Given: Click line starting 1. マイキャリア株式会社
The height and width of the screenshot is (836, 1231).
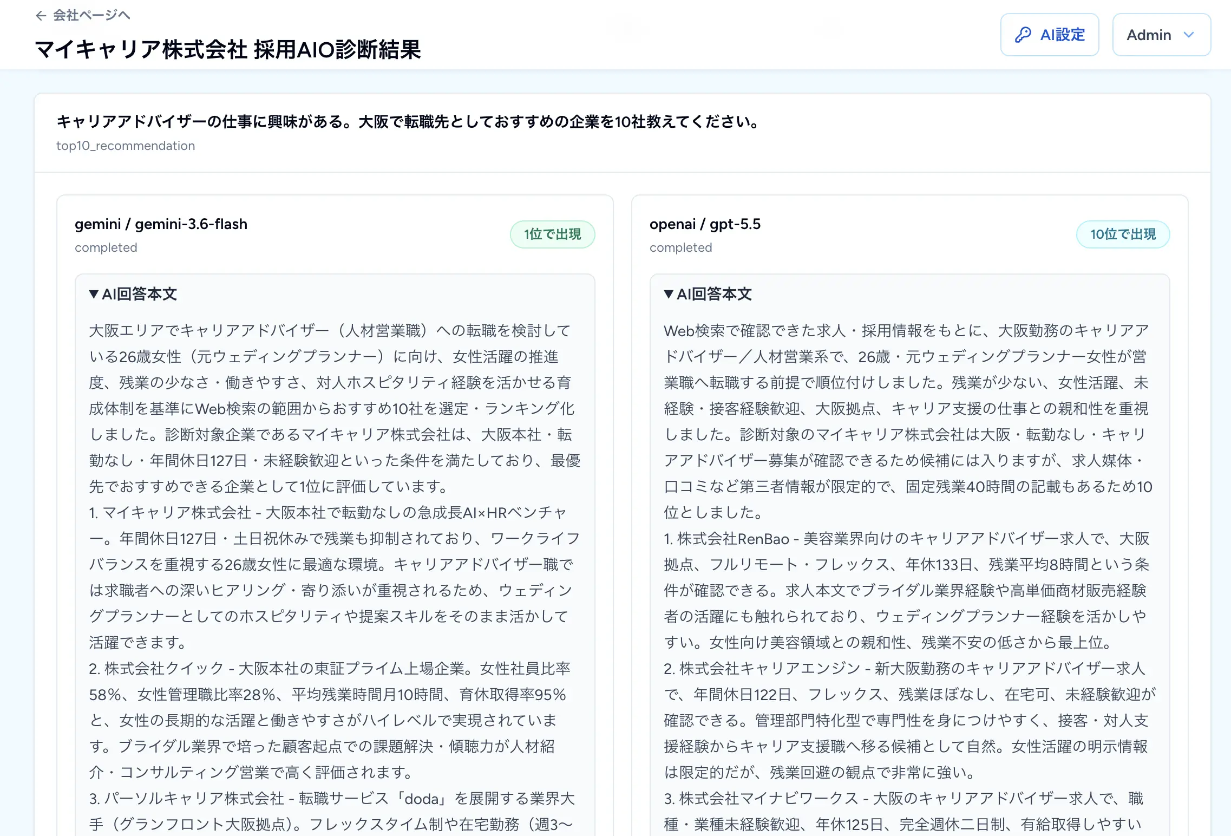Looking at the screenshot, I should tap(328, 512).
